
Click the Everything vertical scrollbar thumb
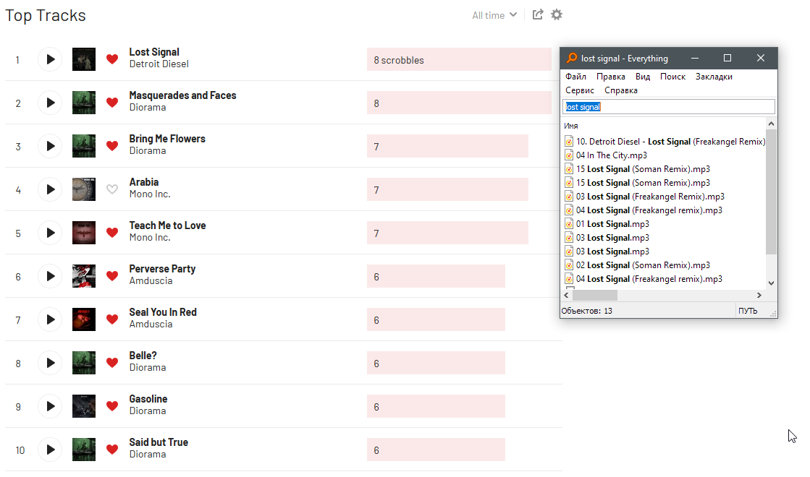(771, 192)
